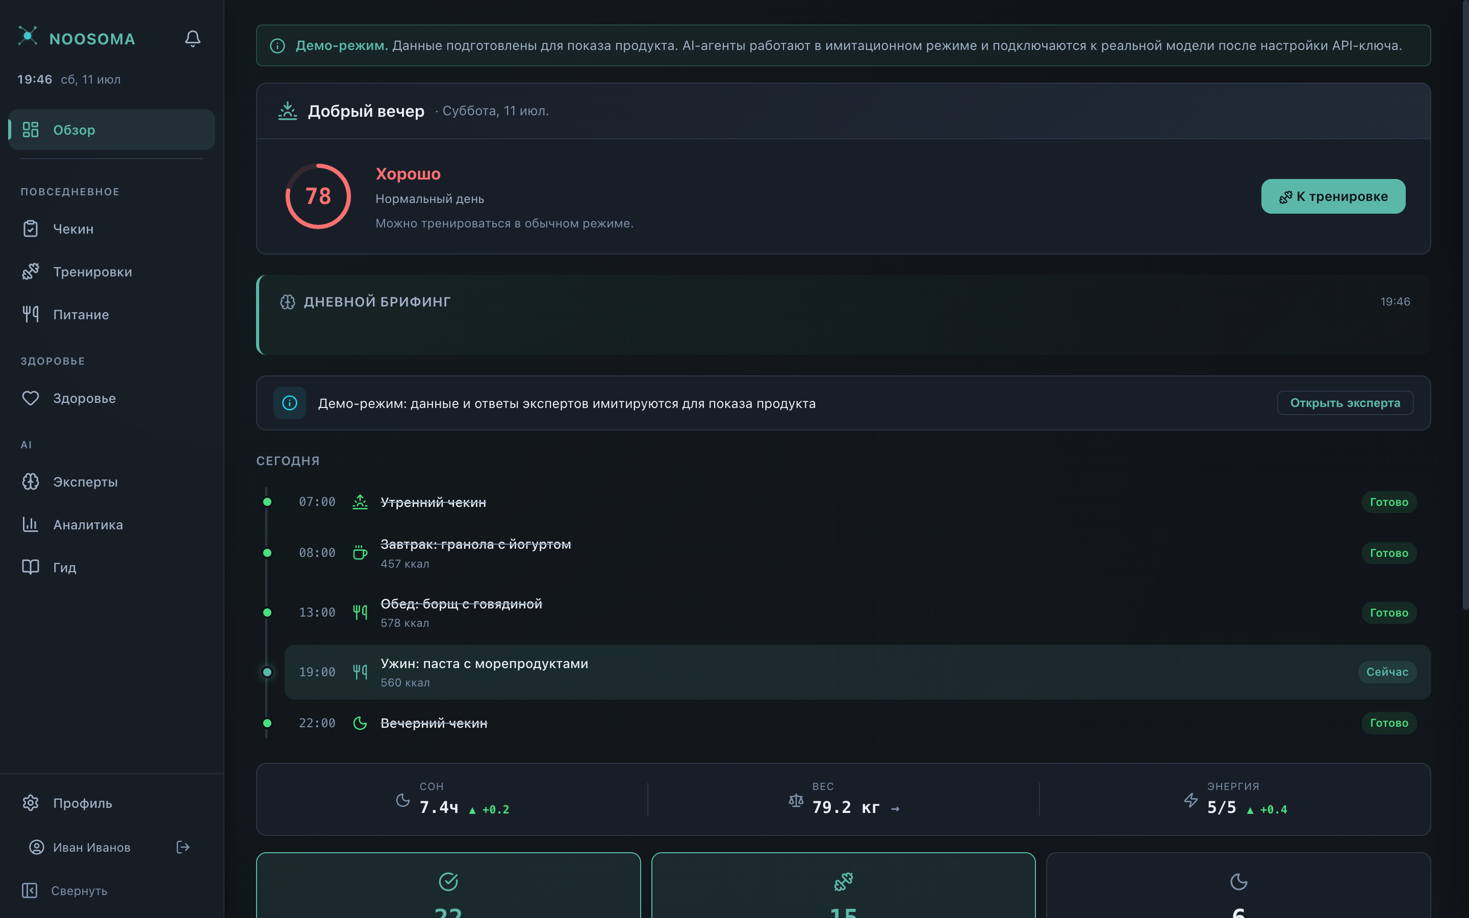Click the readiness score ring 78
Screen dimensions: 1469x918
318,196
